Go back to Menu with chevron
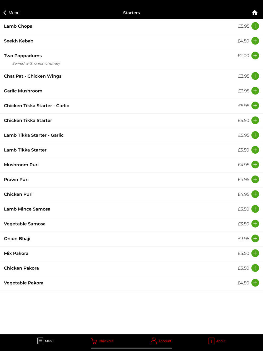 click(11, 13)
